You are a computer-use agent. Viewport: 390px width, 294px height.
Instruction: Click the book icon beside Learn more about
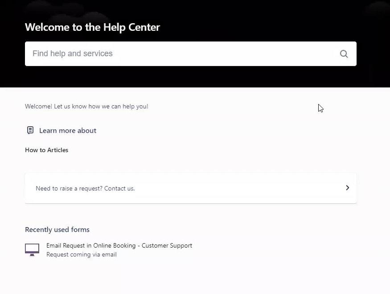tap(30, 130)
